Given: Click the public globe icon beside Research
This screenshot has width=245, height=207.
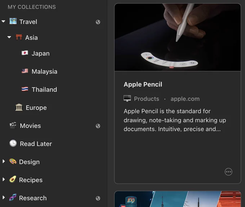Looking at the screenshot, I should [x=98, y=198].
